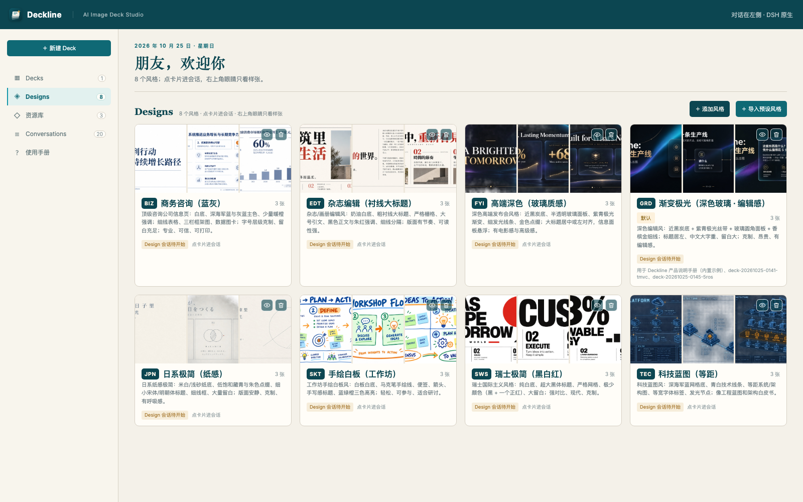
Task: Delete the 杂志编辑 design with trash icon
Action: (x=446, y=135)
